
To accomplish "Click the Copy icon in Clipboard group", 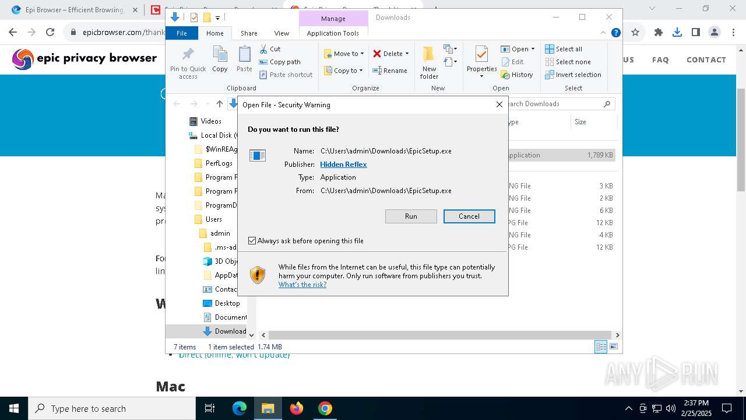I will (x=220, y=55).
